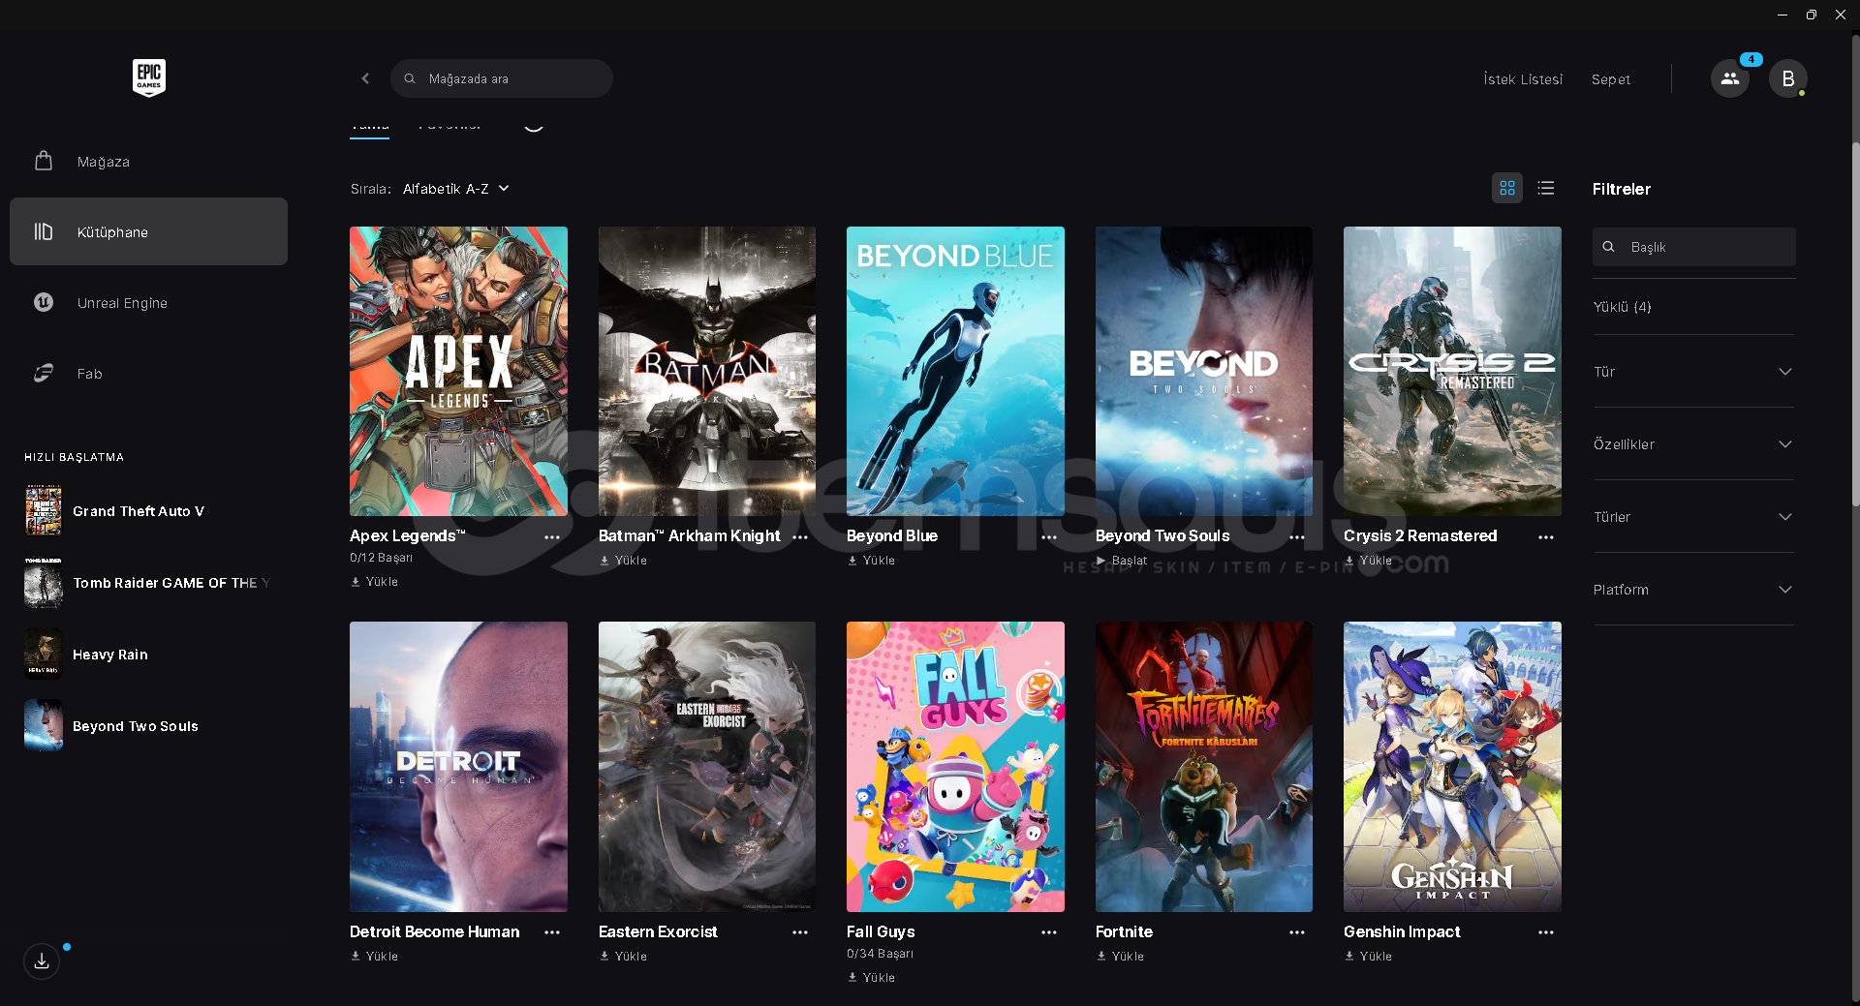Restore the window using title bar button
The height and width of the screenshot is (1006, 1860).
click(x=1811, y=15)
